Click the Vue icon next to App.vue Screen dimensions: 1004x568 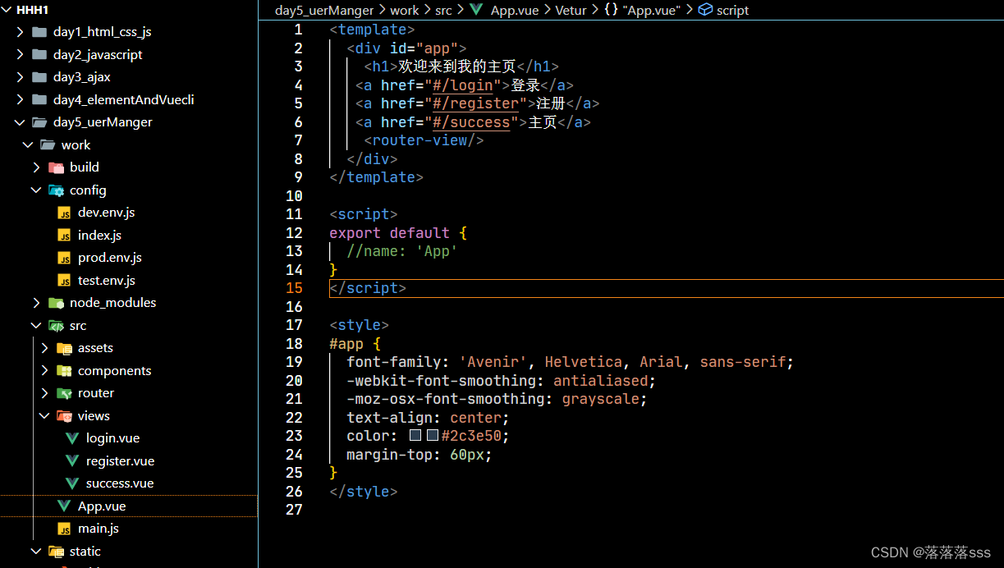click(64, 506)
